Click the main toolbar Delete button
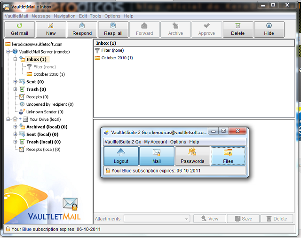 pos(238,29)
